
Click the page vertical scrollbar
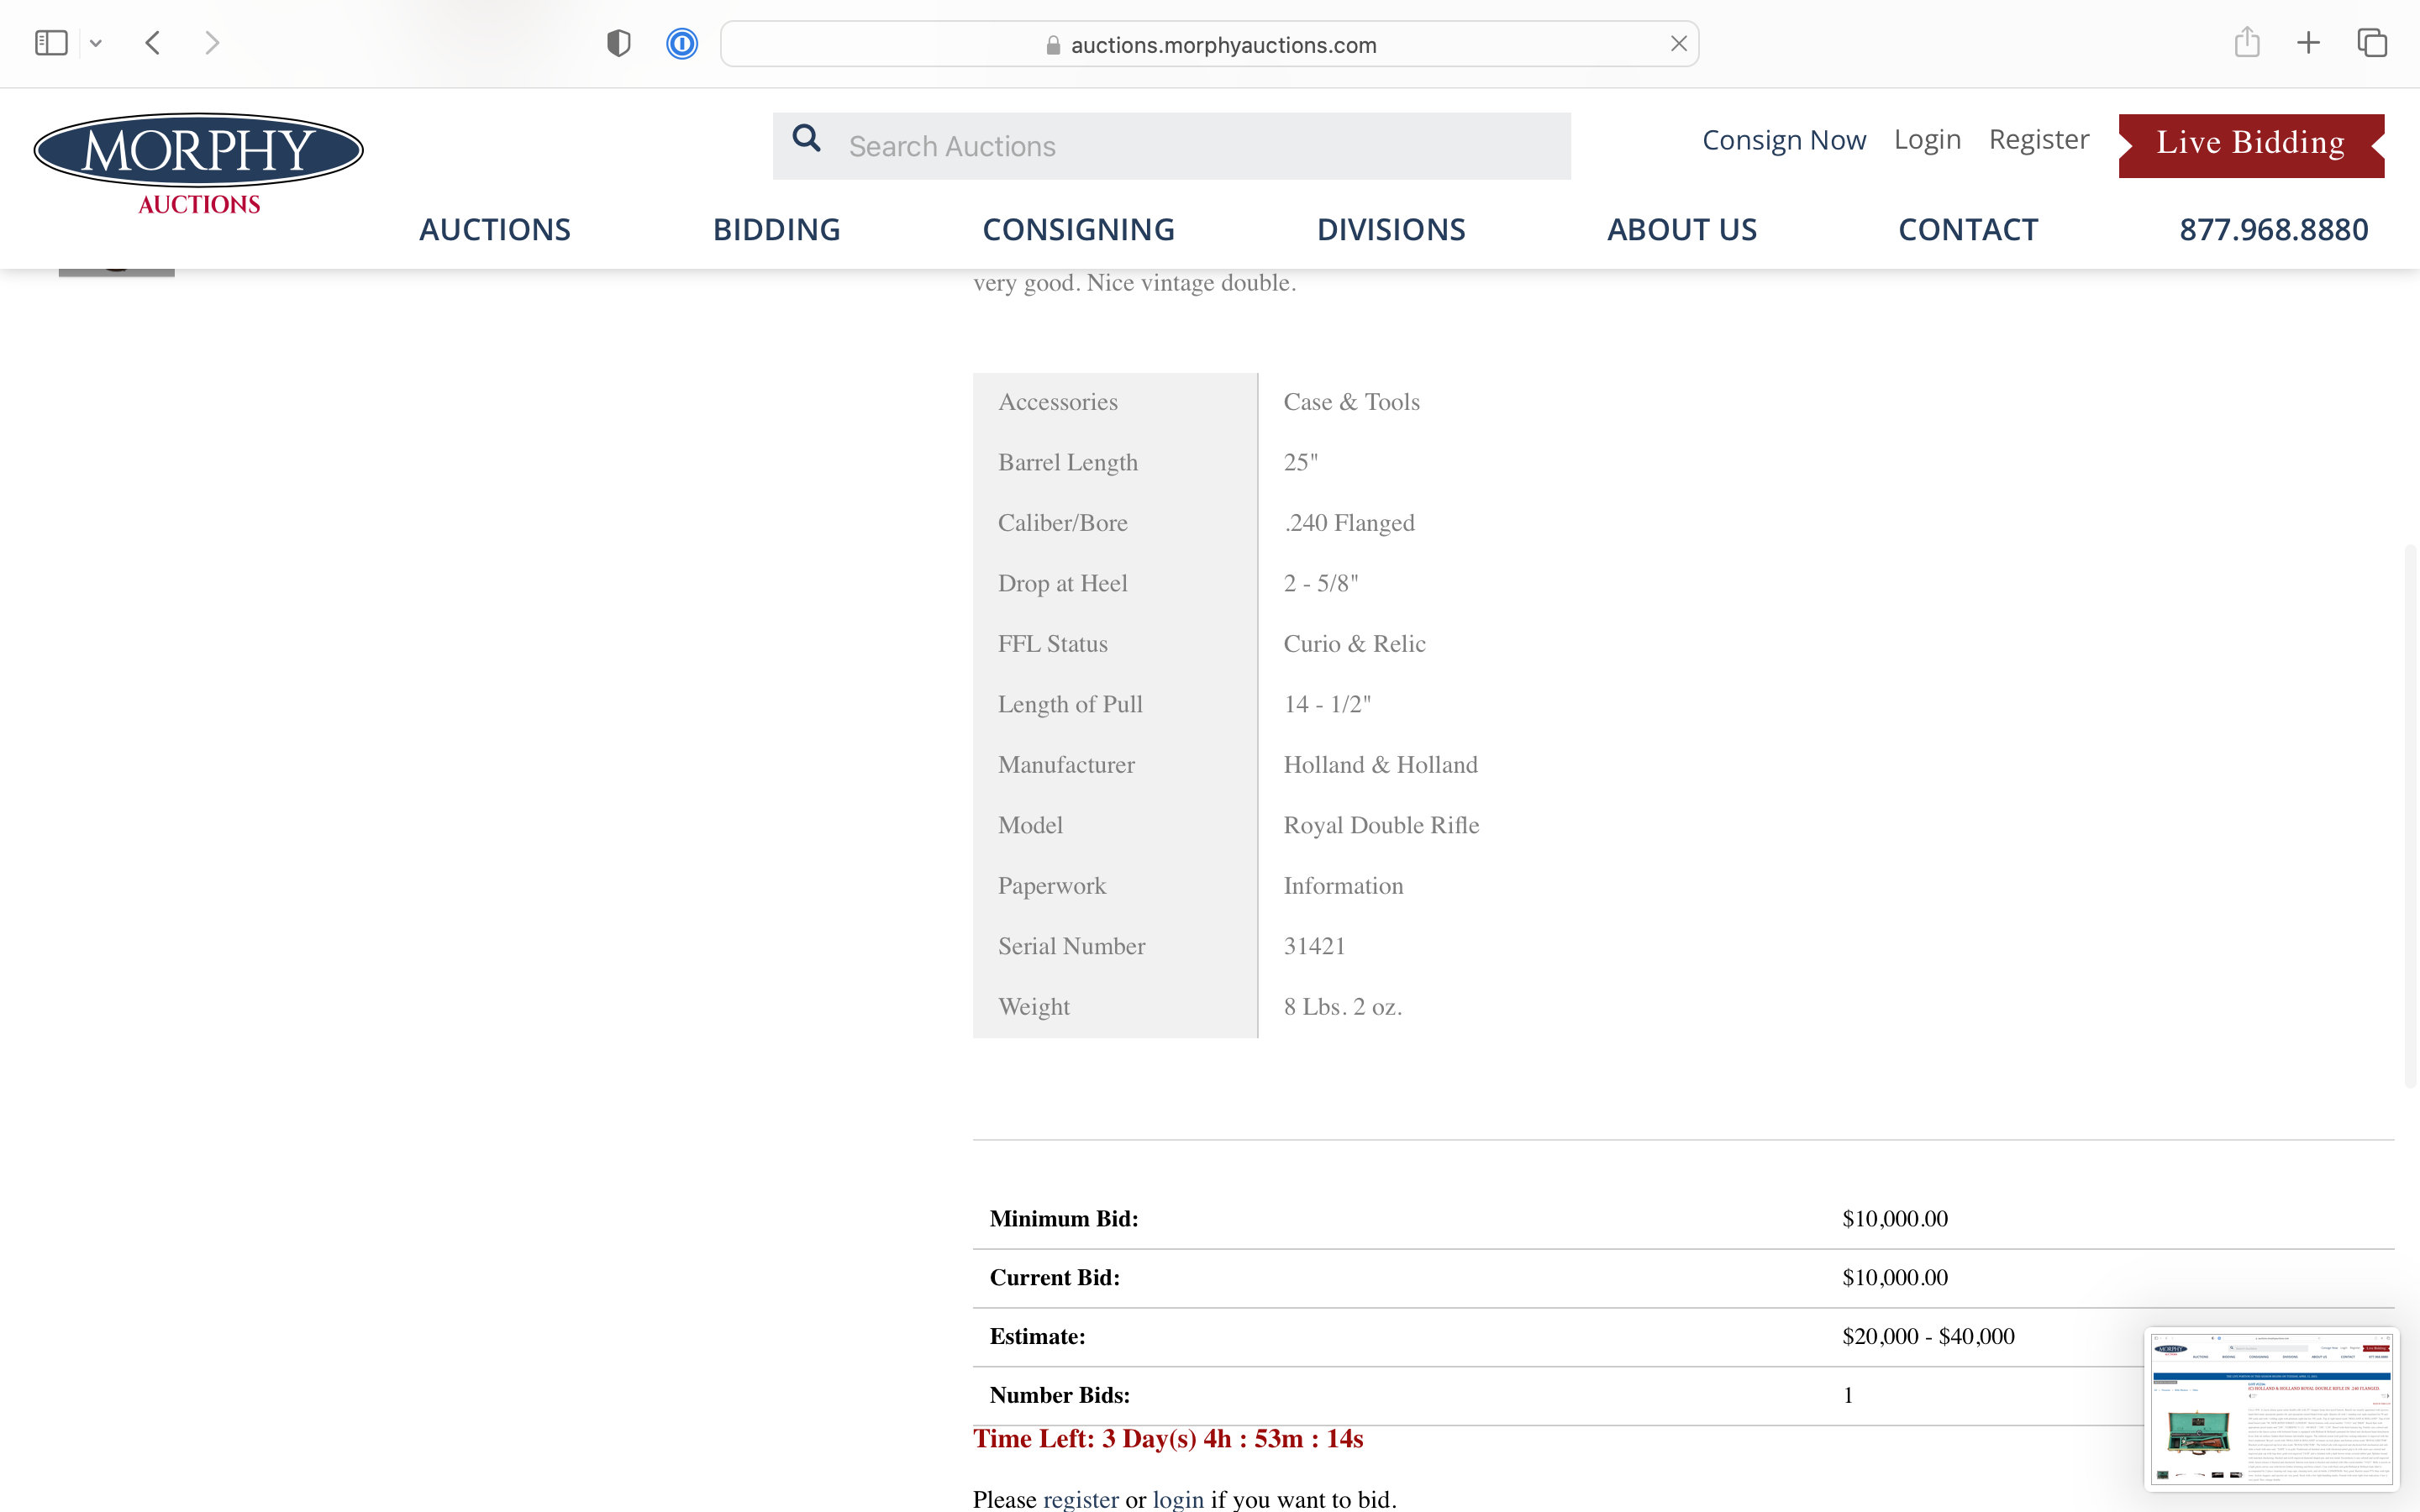(2410, 815)
